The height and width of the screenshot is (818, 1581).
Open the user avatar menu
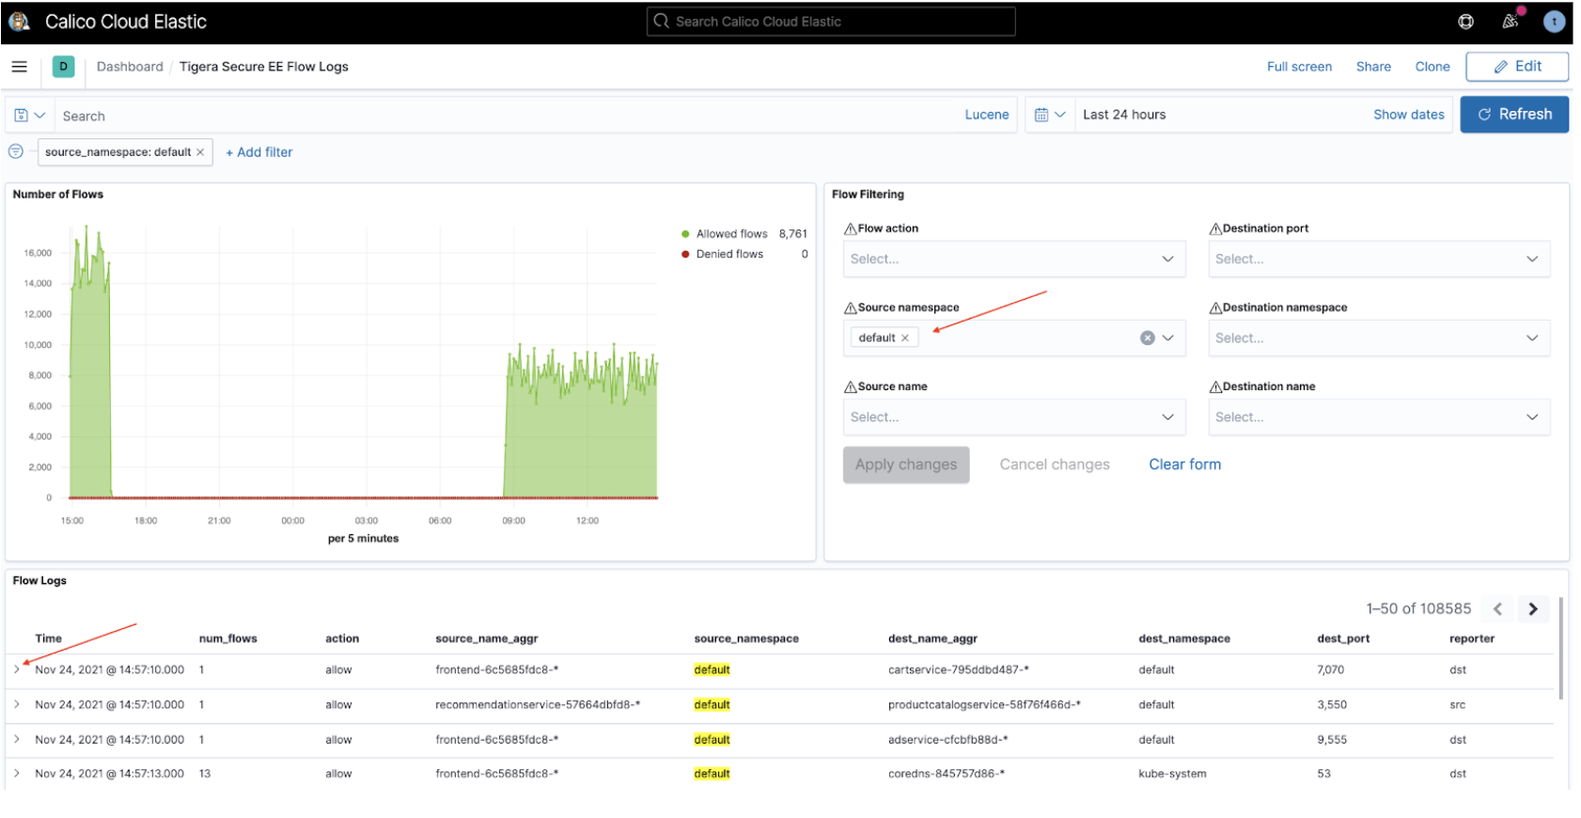[x=1554, y=22]
